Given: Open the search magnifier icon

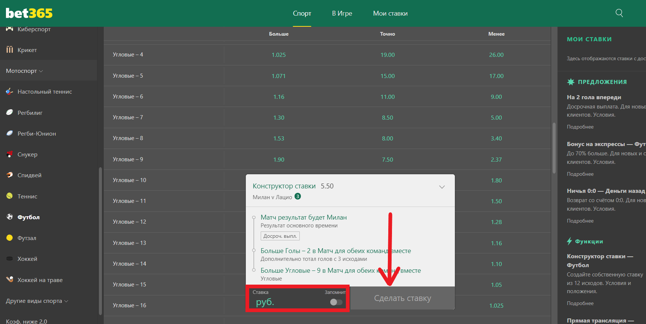Looking at the screenshot, I should (x=619, y=13).
